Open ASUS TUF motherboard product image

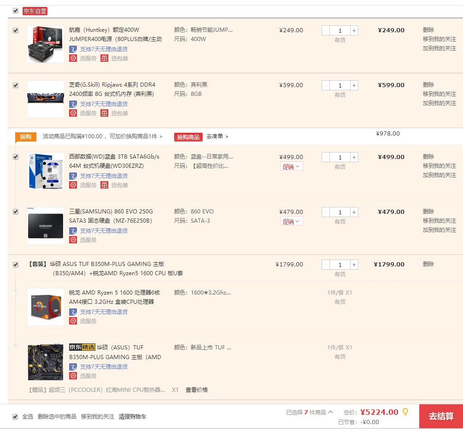click(46, 362)
